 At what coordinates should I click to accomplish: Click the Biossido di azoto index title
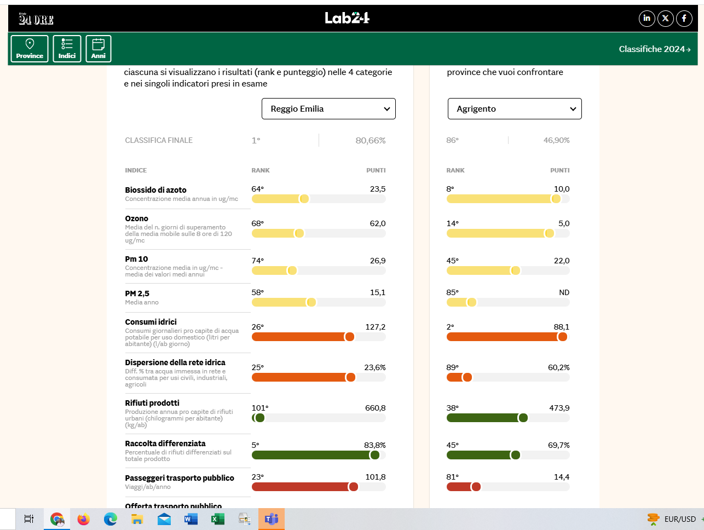(155, 190)
